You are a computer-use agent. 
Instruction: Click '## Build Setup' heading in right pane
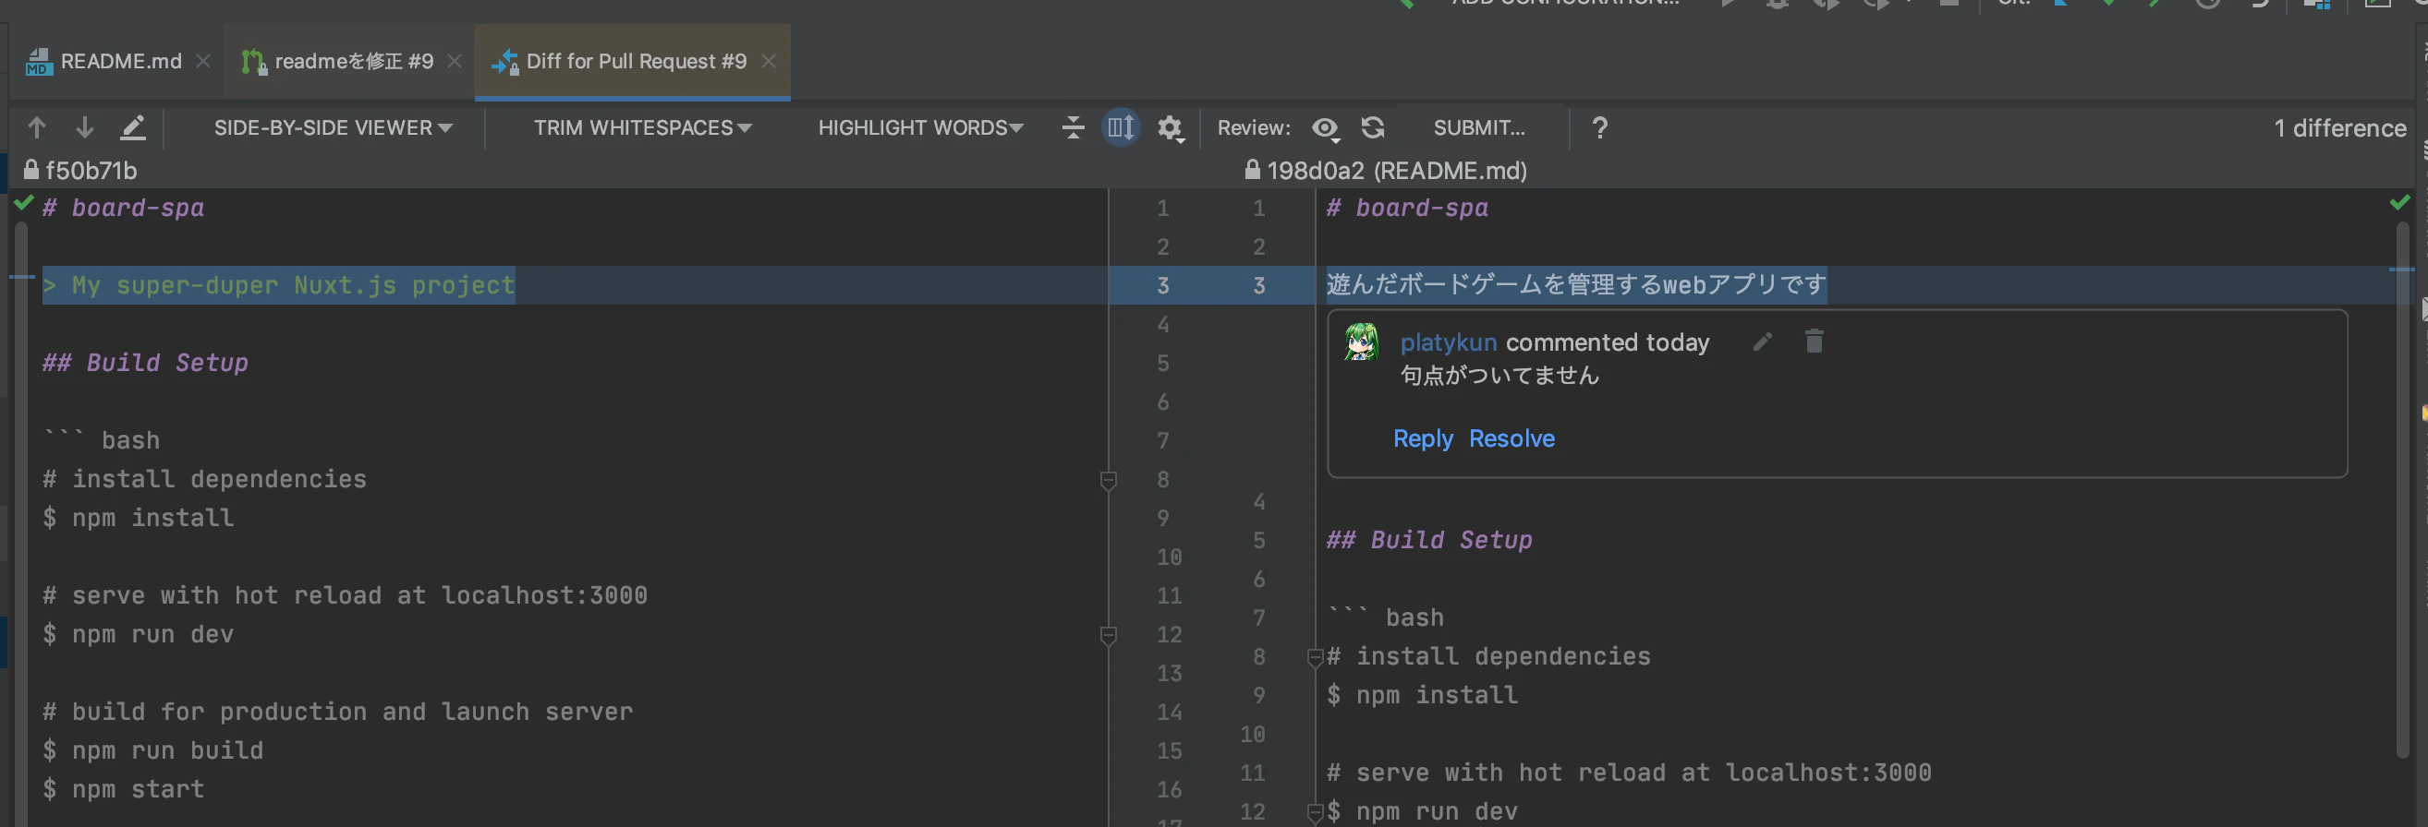[x=1429, y=540]
